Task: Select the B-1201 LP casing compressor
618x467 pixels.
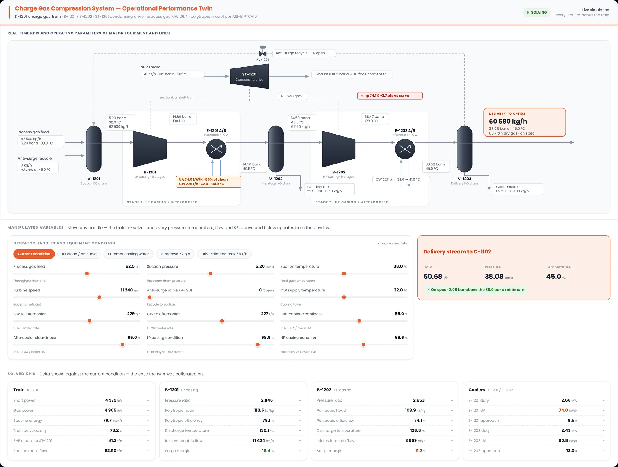Action: tap(150, 149)
